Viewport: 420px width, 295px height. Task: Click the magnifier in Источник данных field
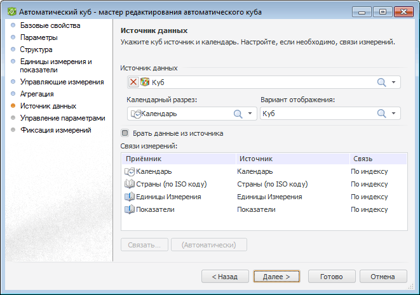click(x=382, y=82)
